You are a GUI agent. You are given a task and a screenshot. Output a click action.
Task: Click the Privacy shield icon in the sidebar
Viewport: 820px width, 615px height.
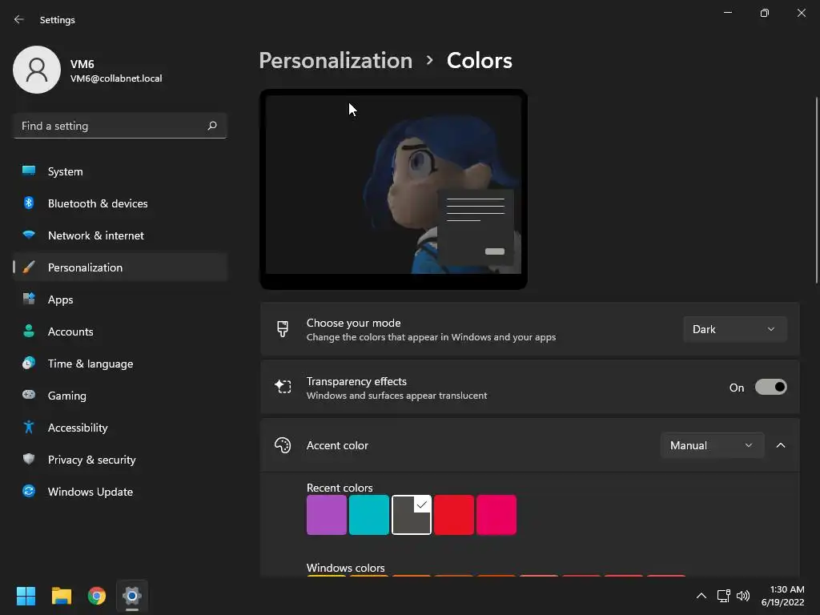tap(29, 459)
